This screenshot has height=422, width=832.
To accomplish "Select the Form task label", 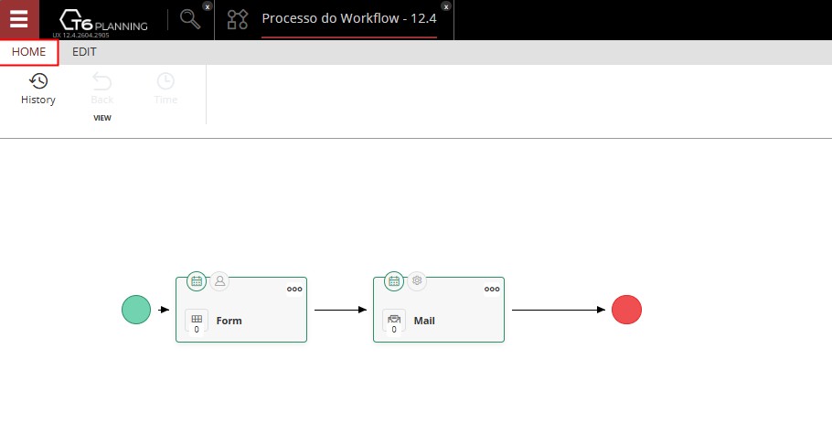I will [x=229, y=321].
